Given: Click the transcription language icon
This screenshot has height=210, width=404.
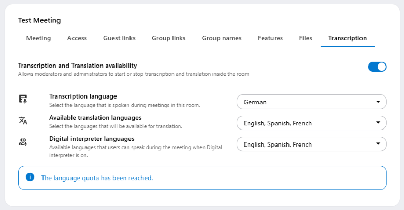Looking at the screenshot, I should [x=23, y=99].
